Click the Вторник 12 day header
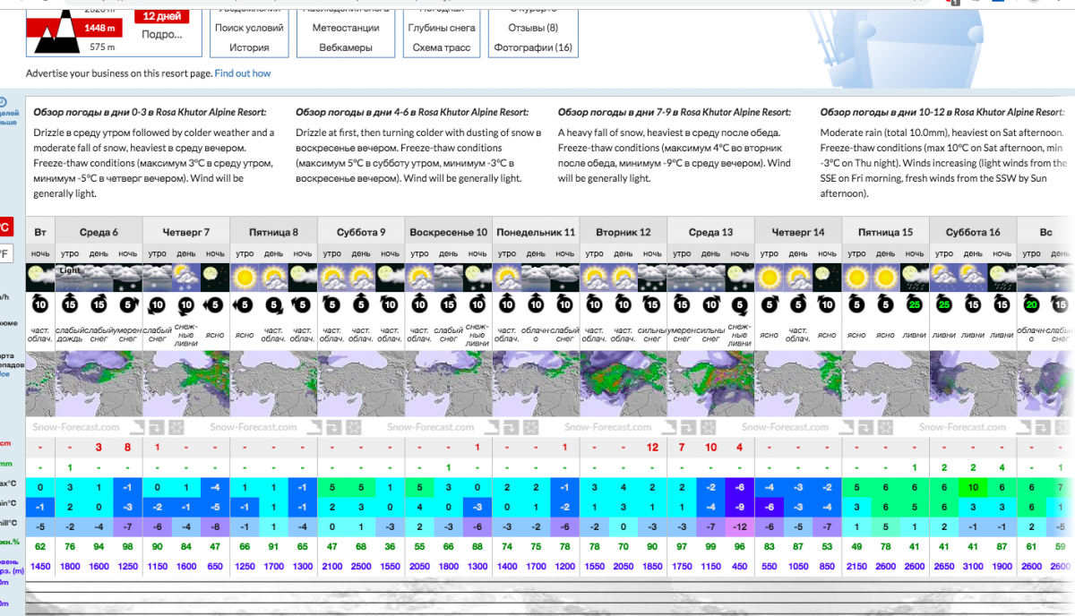 tap(623, 232)
